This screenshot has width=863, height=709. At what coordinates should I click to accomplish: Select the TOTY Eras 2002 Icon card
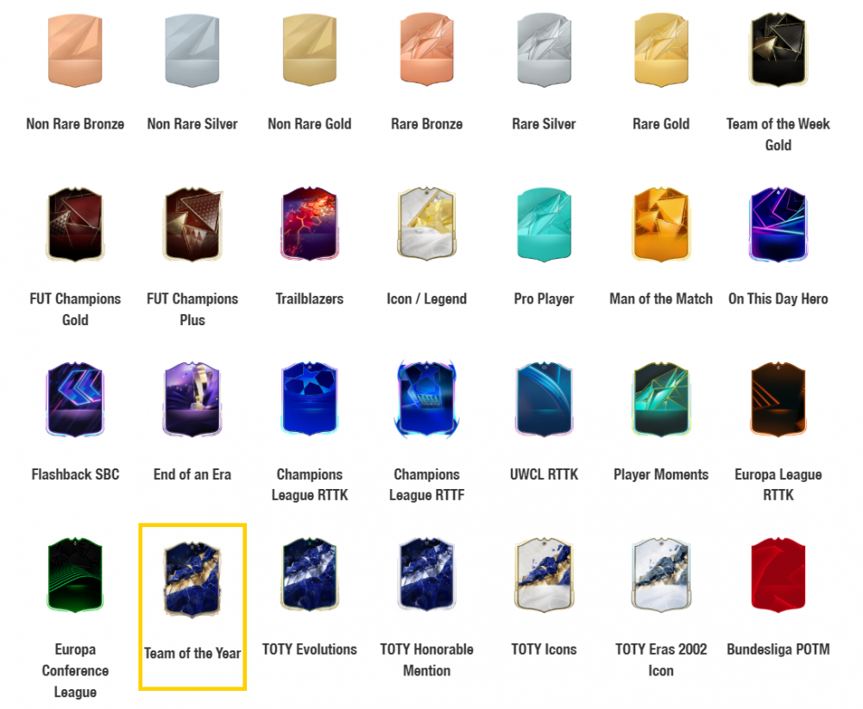point(661,574)
